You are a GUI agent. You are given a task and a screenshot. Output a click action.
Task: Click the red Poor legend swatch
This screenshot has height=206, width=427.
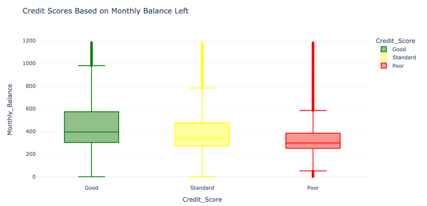384,66
